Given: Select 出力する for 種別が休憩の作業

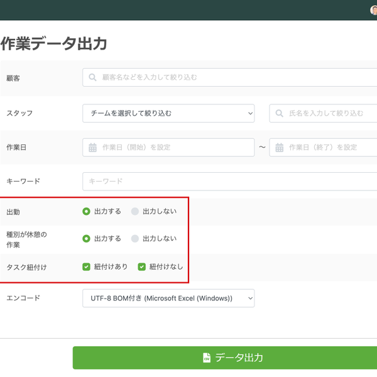Looking at the screenshot, I should pos(86,239).
